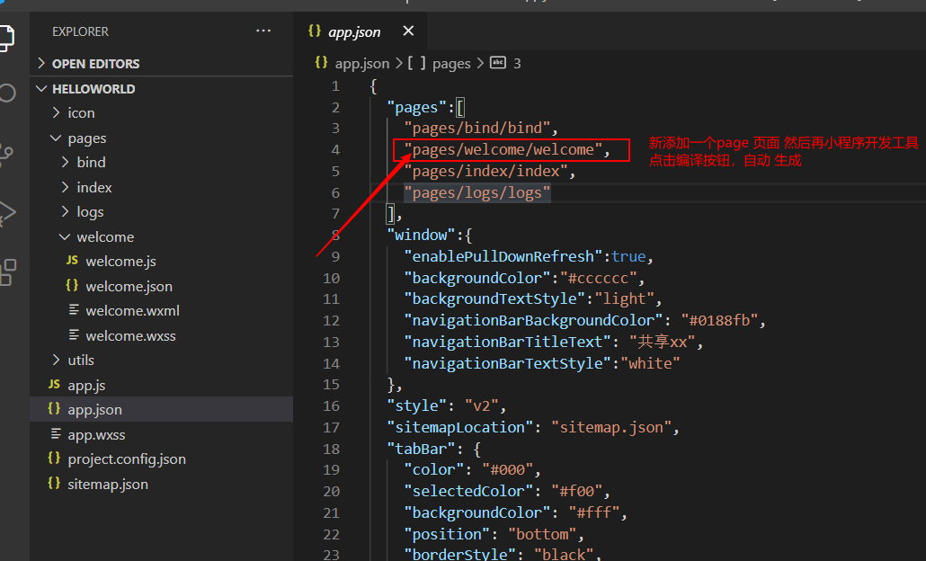Open sitemap.json file
The width and height of the screenshot is (926, 561).
108,485
